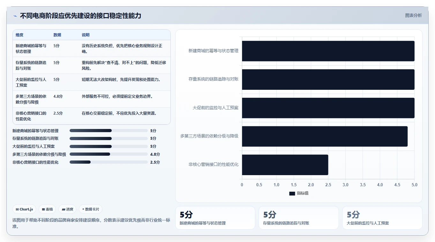Click the chart y-axis label 非核心营销接口的性能优化

[214, 165]
